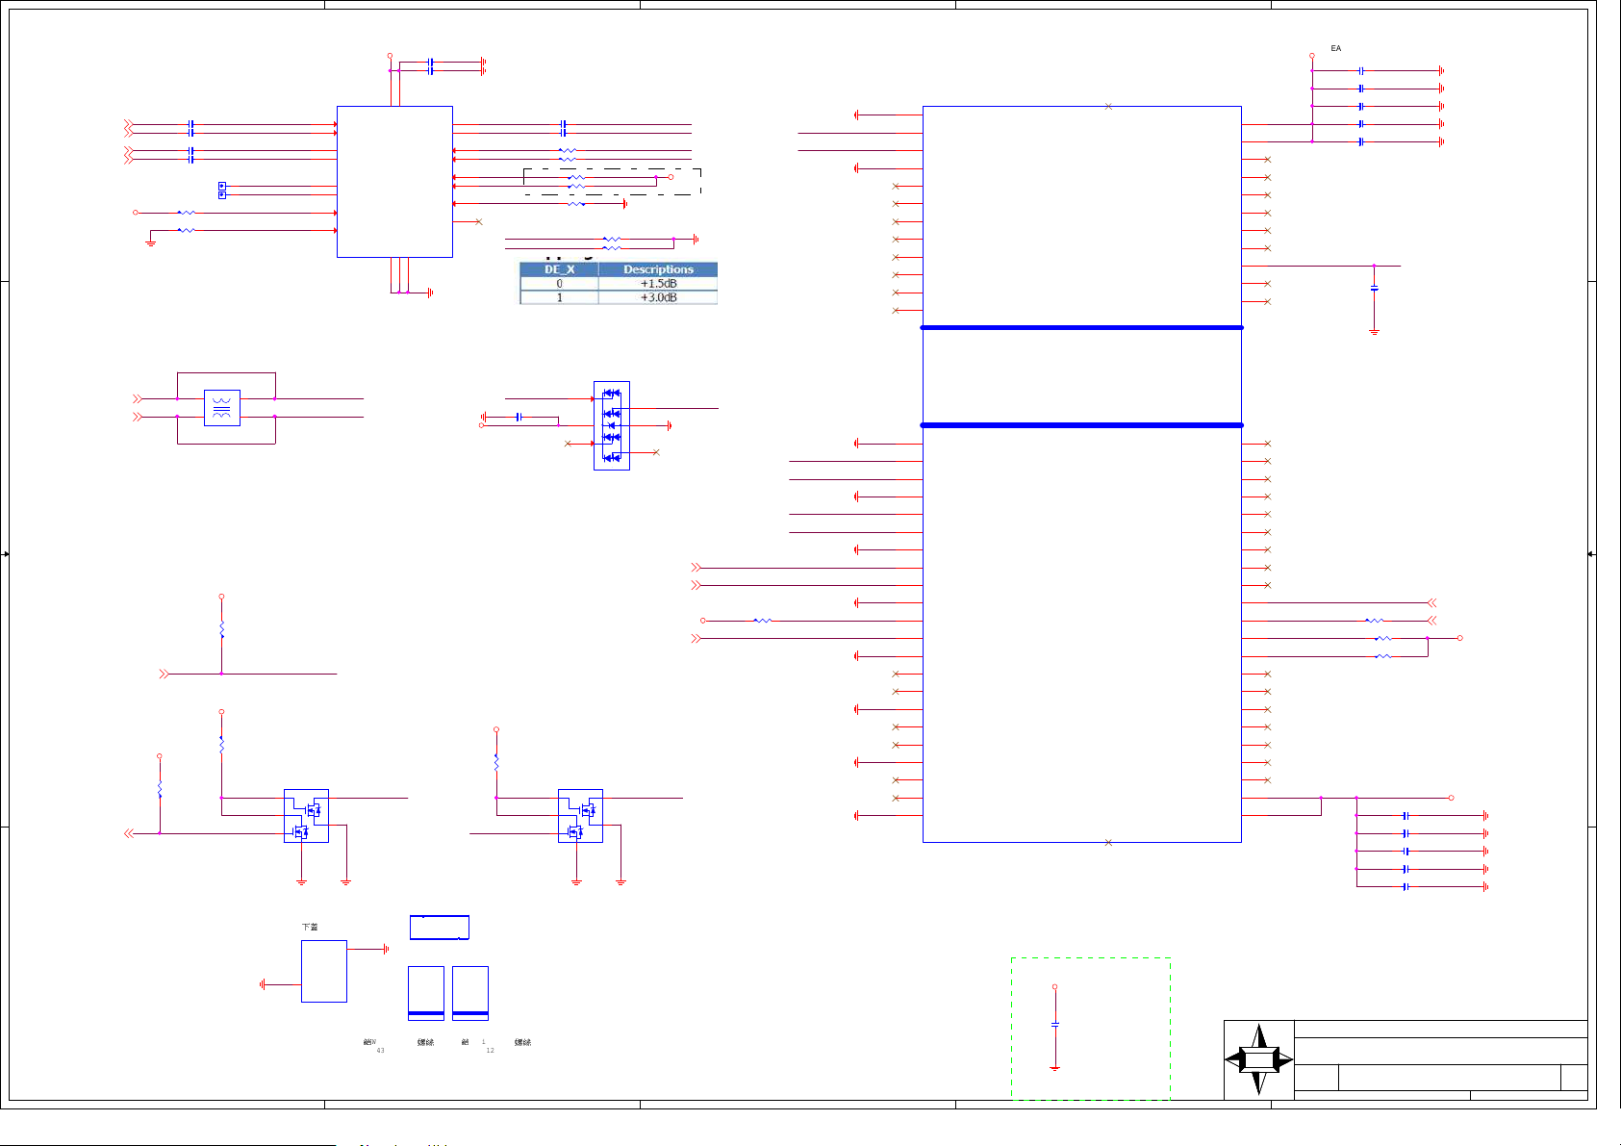Select the black dashed outline around resistors
Viewport: 1621px width, 1146px height.
tap(612, 182)
